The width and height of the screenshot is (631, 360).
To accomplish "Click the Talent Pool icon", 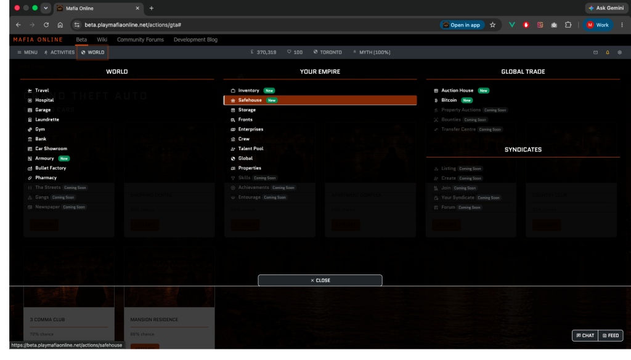I will pyautogui.click(x=233, y=149).
